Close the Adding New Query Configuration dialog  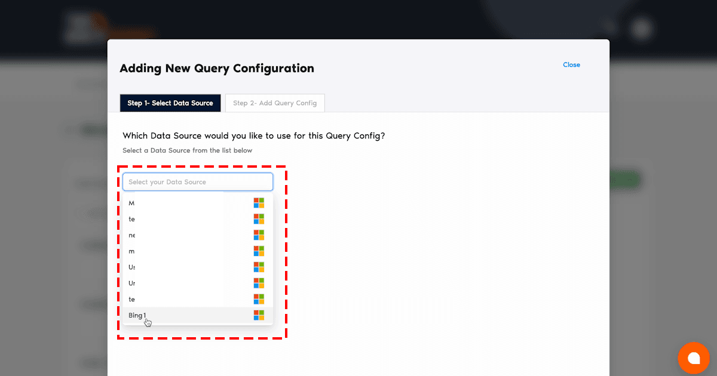click(x=571, y=64)
